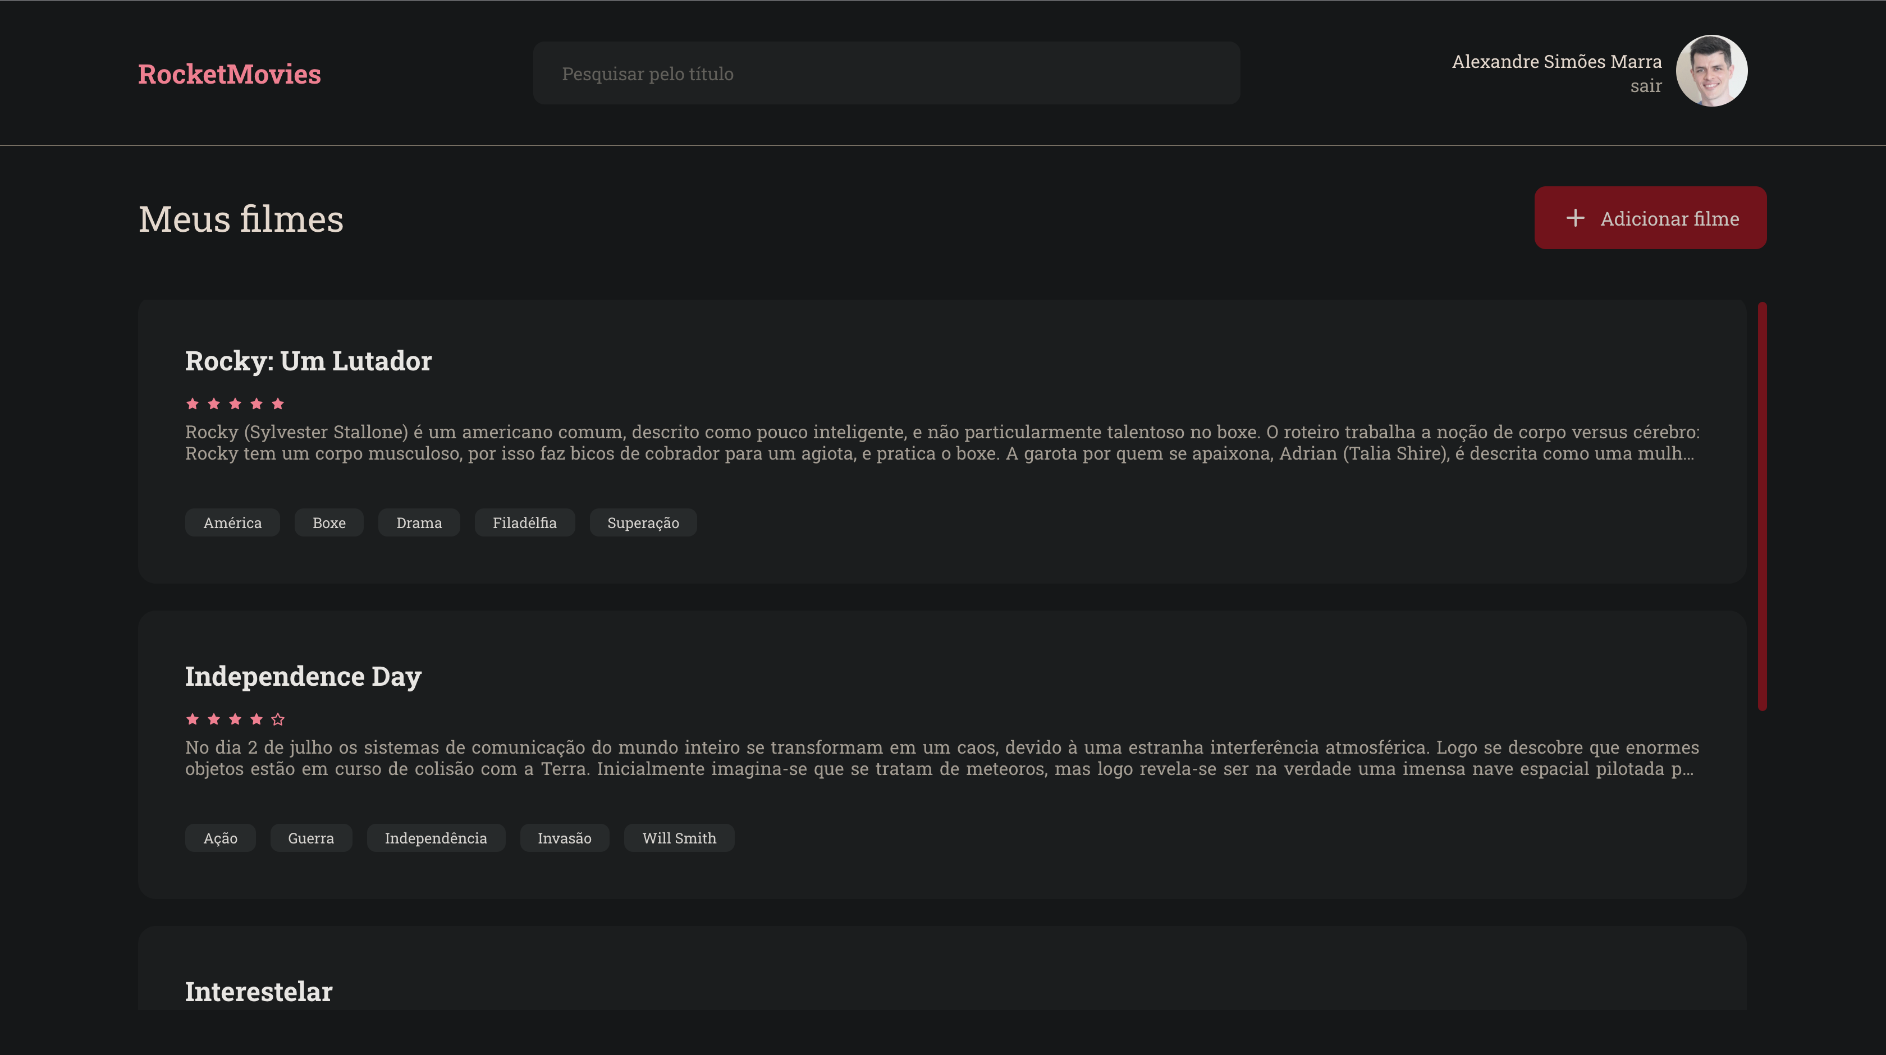This screenshot has width=1886, height=1055.
Task: Select the Drama tag
Action: click(x=419, y=523)
